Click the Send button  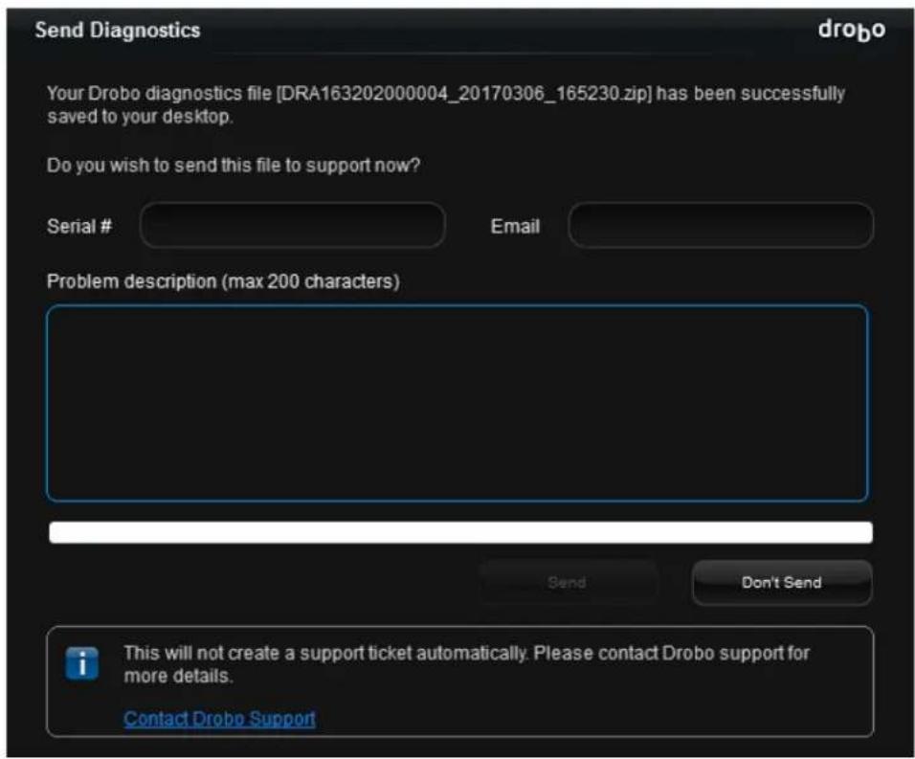(x=568, y=582)
